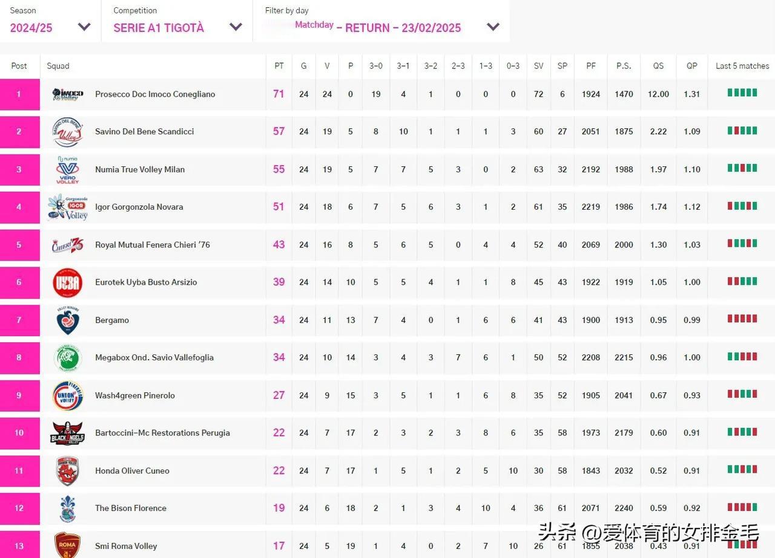Click the 3-0 column header
Image resolution: width=775 pixels, height=558 pixels.
point(376,66)
